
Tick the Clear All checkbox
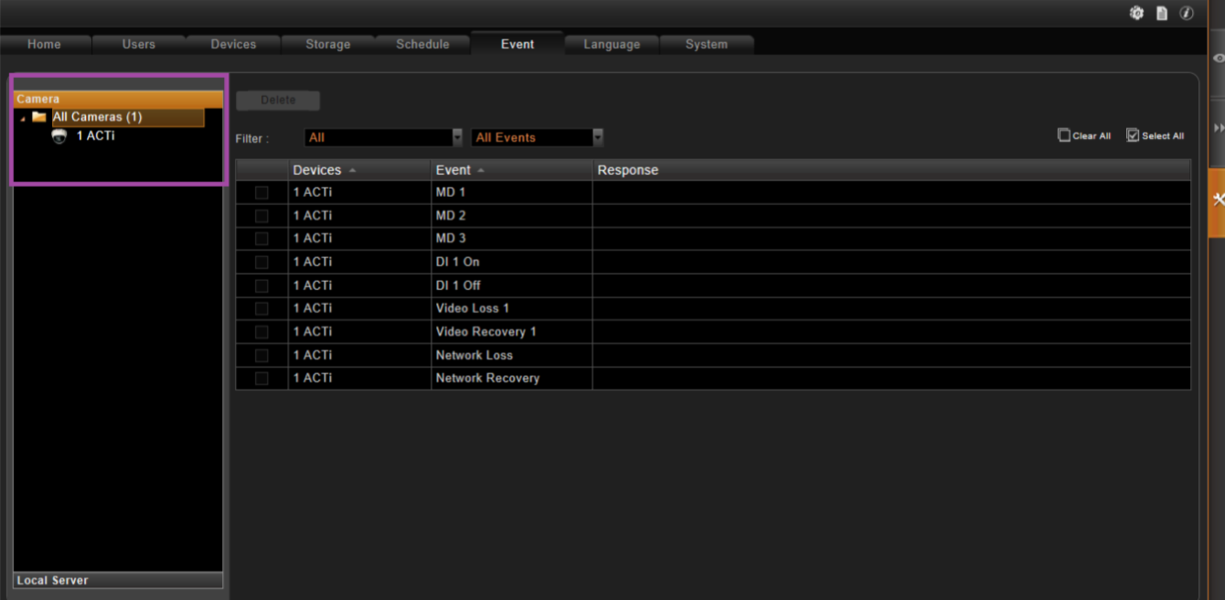(1063, 135)
